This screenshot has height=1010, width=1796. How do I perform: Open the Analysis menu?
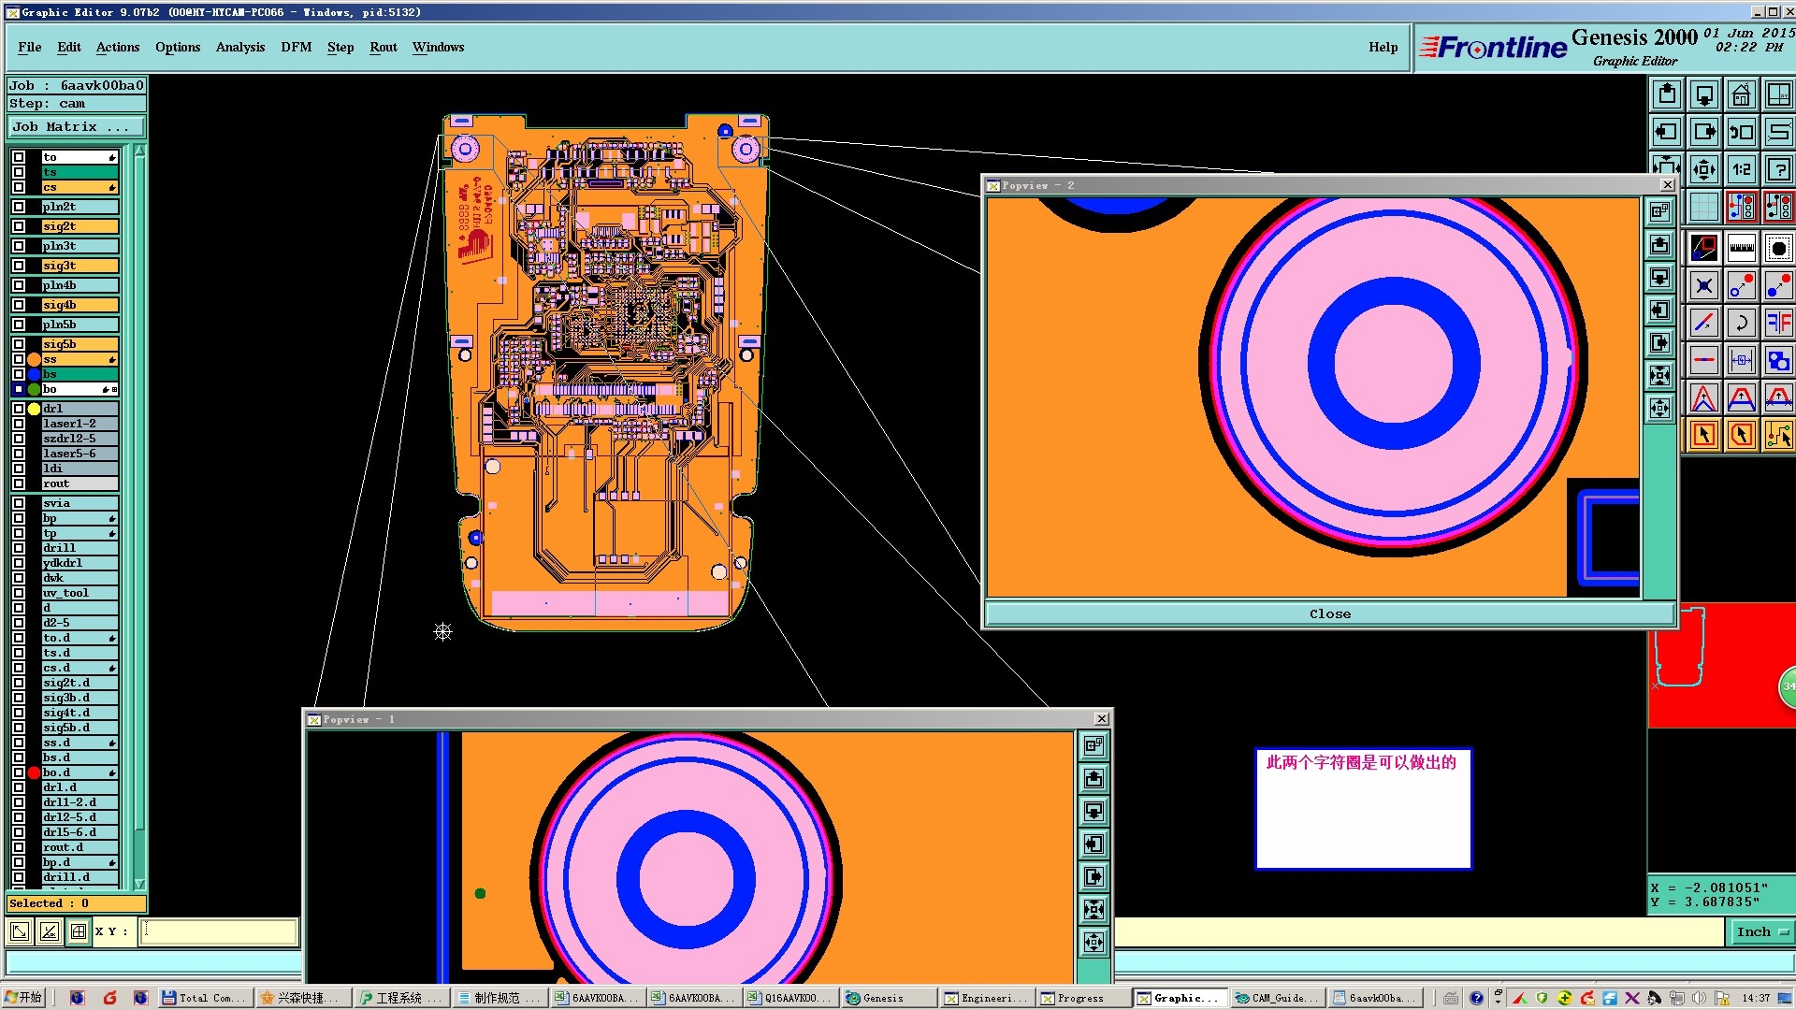coord(239,47)
